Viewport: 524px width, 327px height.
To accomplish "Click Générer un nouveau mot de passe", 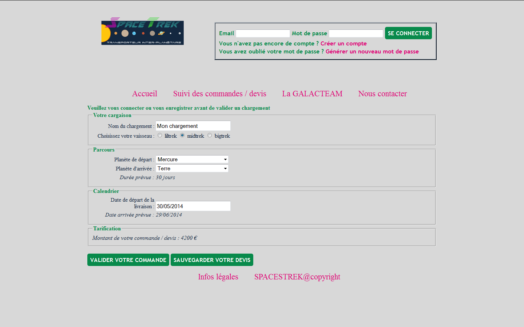I will click(372, 52).
